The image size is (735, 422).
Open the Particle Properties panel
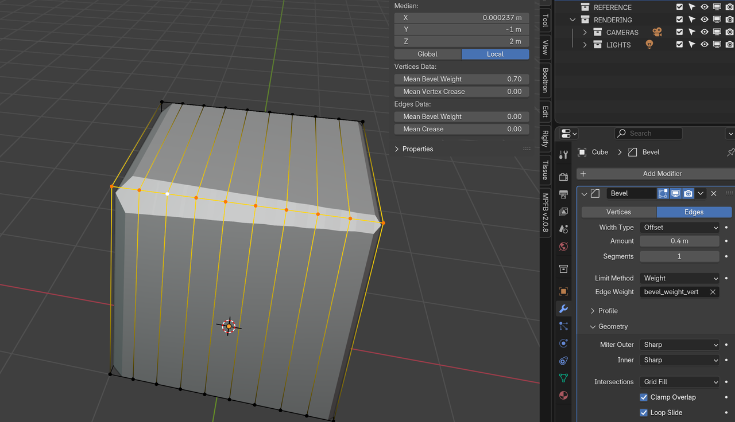click(x=563, y=326)
